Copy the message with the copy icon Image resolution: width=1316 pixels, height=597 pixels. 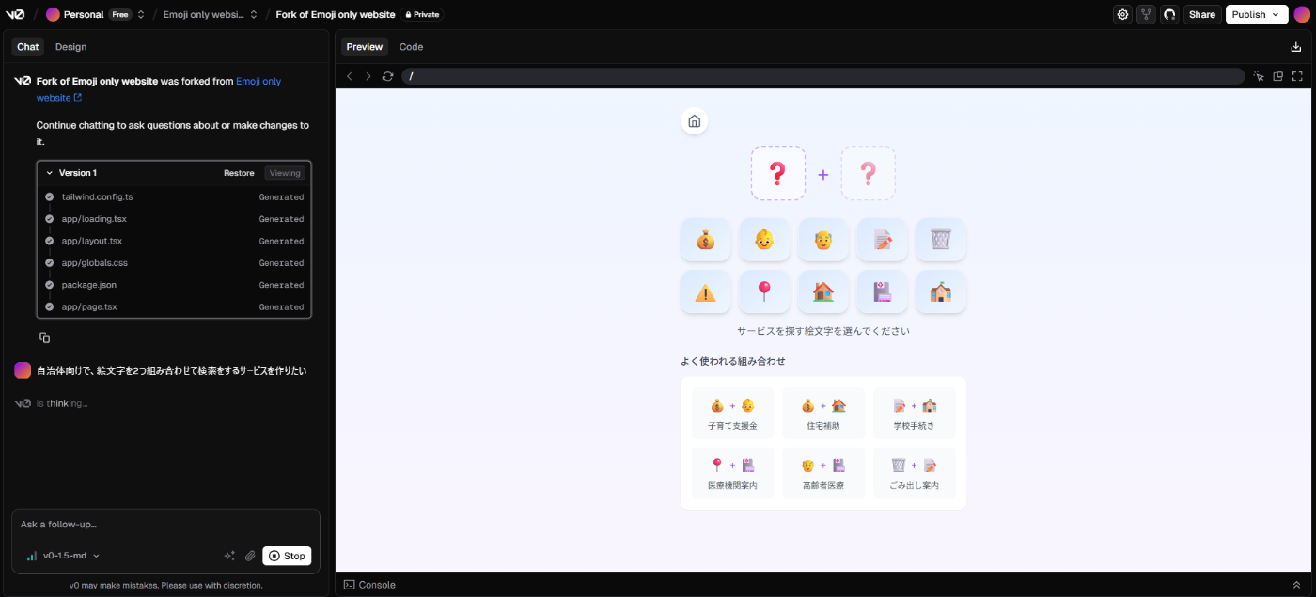pyautogui.click(x=44, y=338)
